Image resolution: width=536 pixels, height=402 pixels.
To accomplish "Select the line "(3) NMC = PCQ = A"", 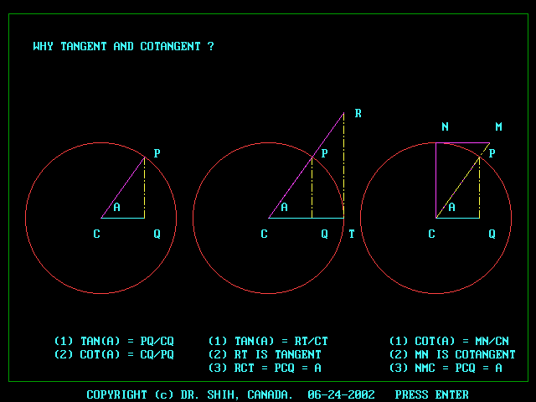I will click(x=446, y=368).
